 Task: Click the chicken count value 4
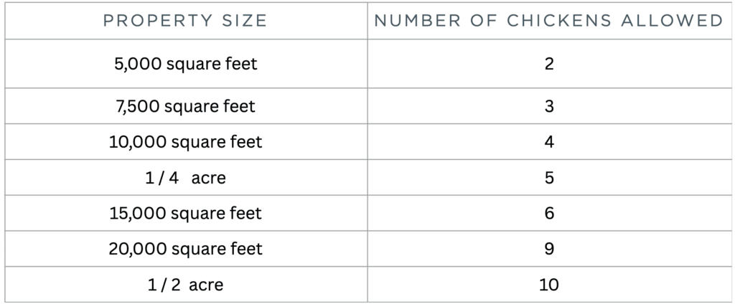pyautogui.click(x=549, y=142)
